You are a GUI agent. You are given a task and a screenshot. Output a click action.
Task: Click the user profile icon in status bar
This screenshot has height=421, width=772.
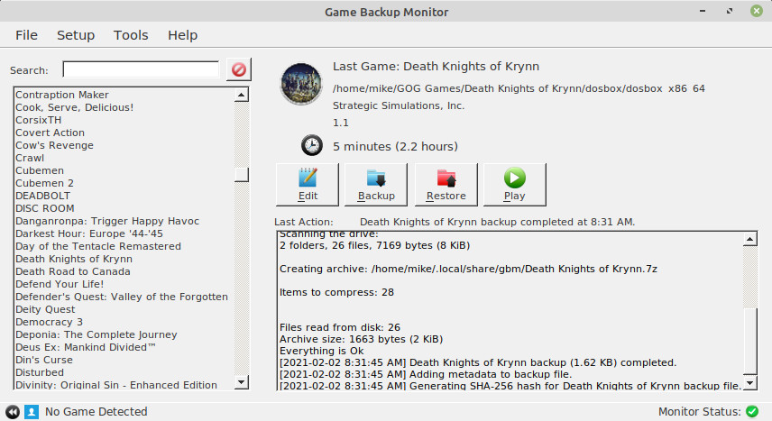(32, 412)
